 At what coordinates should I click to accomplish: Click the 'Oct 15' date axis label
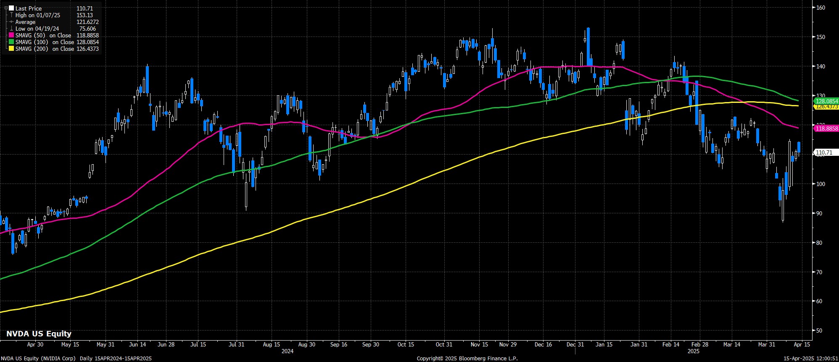tap(406, 344)
